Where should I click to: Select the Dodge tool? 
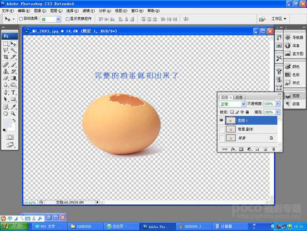pyautogui.click(x=13, y=85)
